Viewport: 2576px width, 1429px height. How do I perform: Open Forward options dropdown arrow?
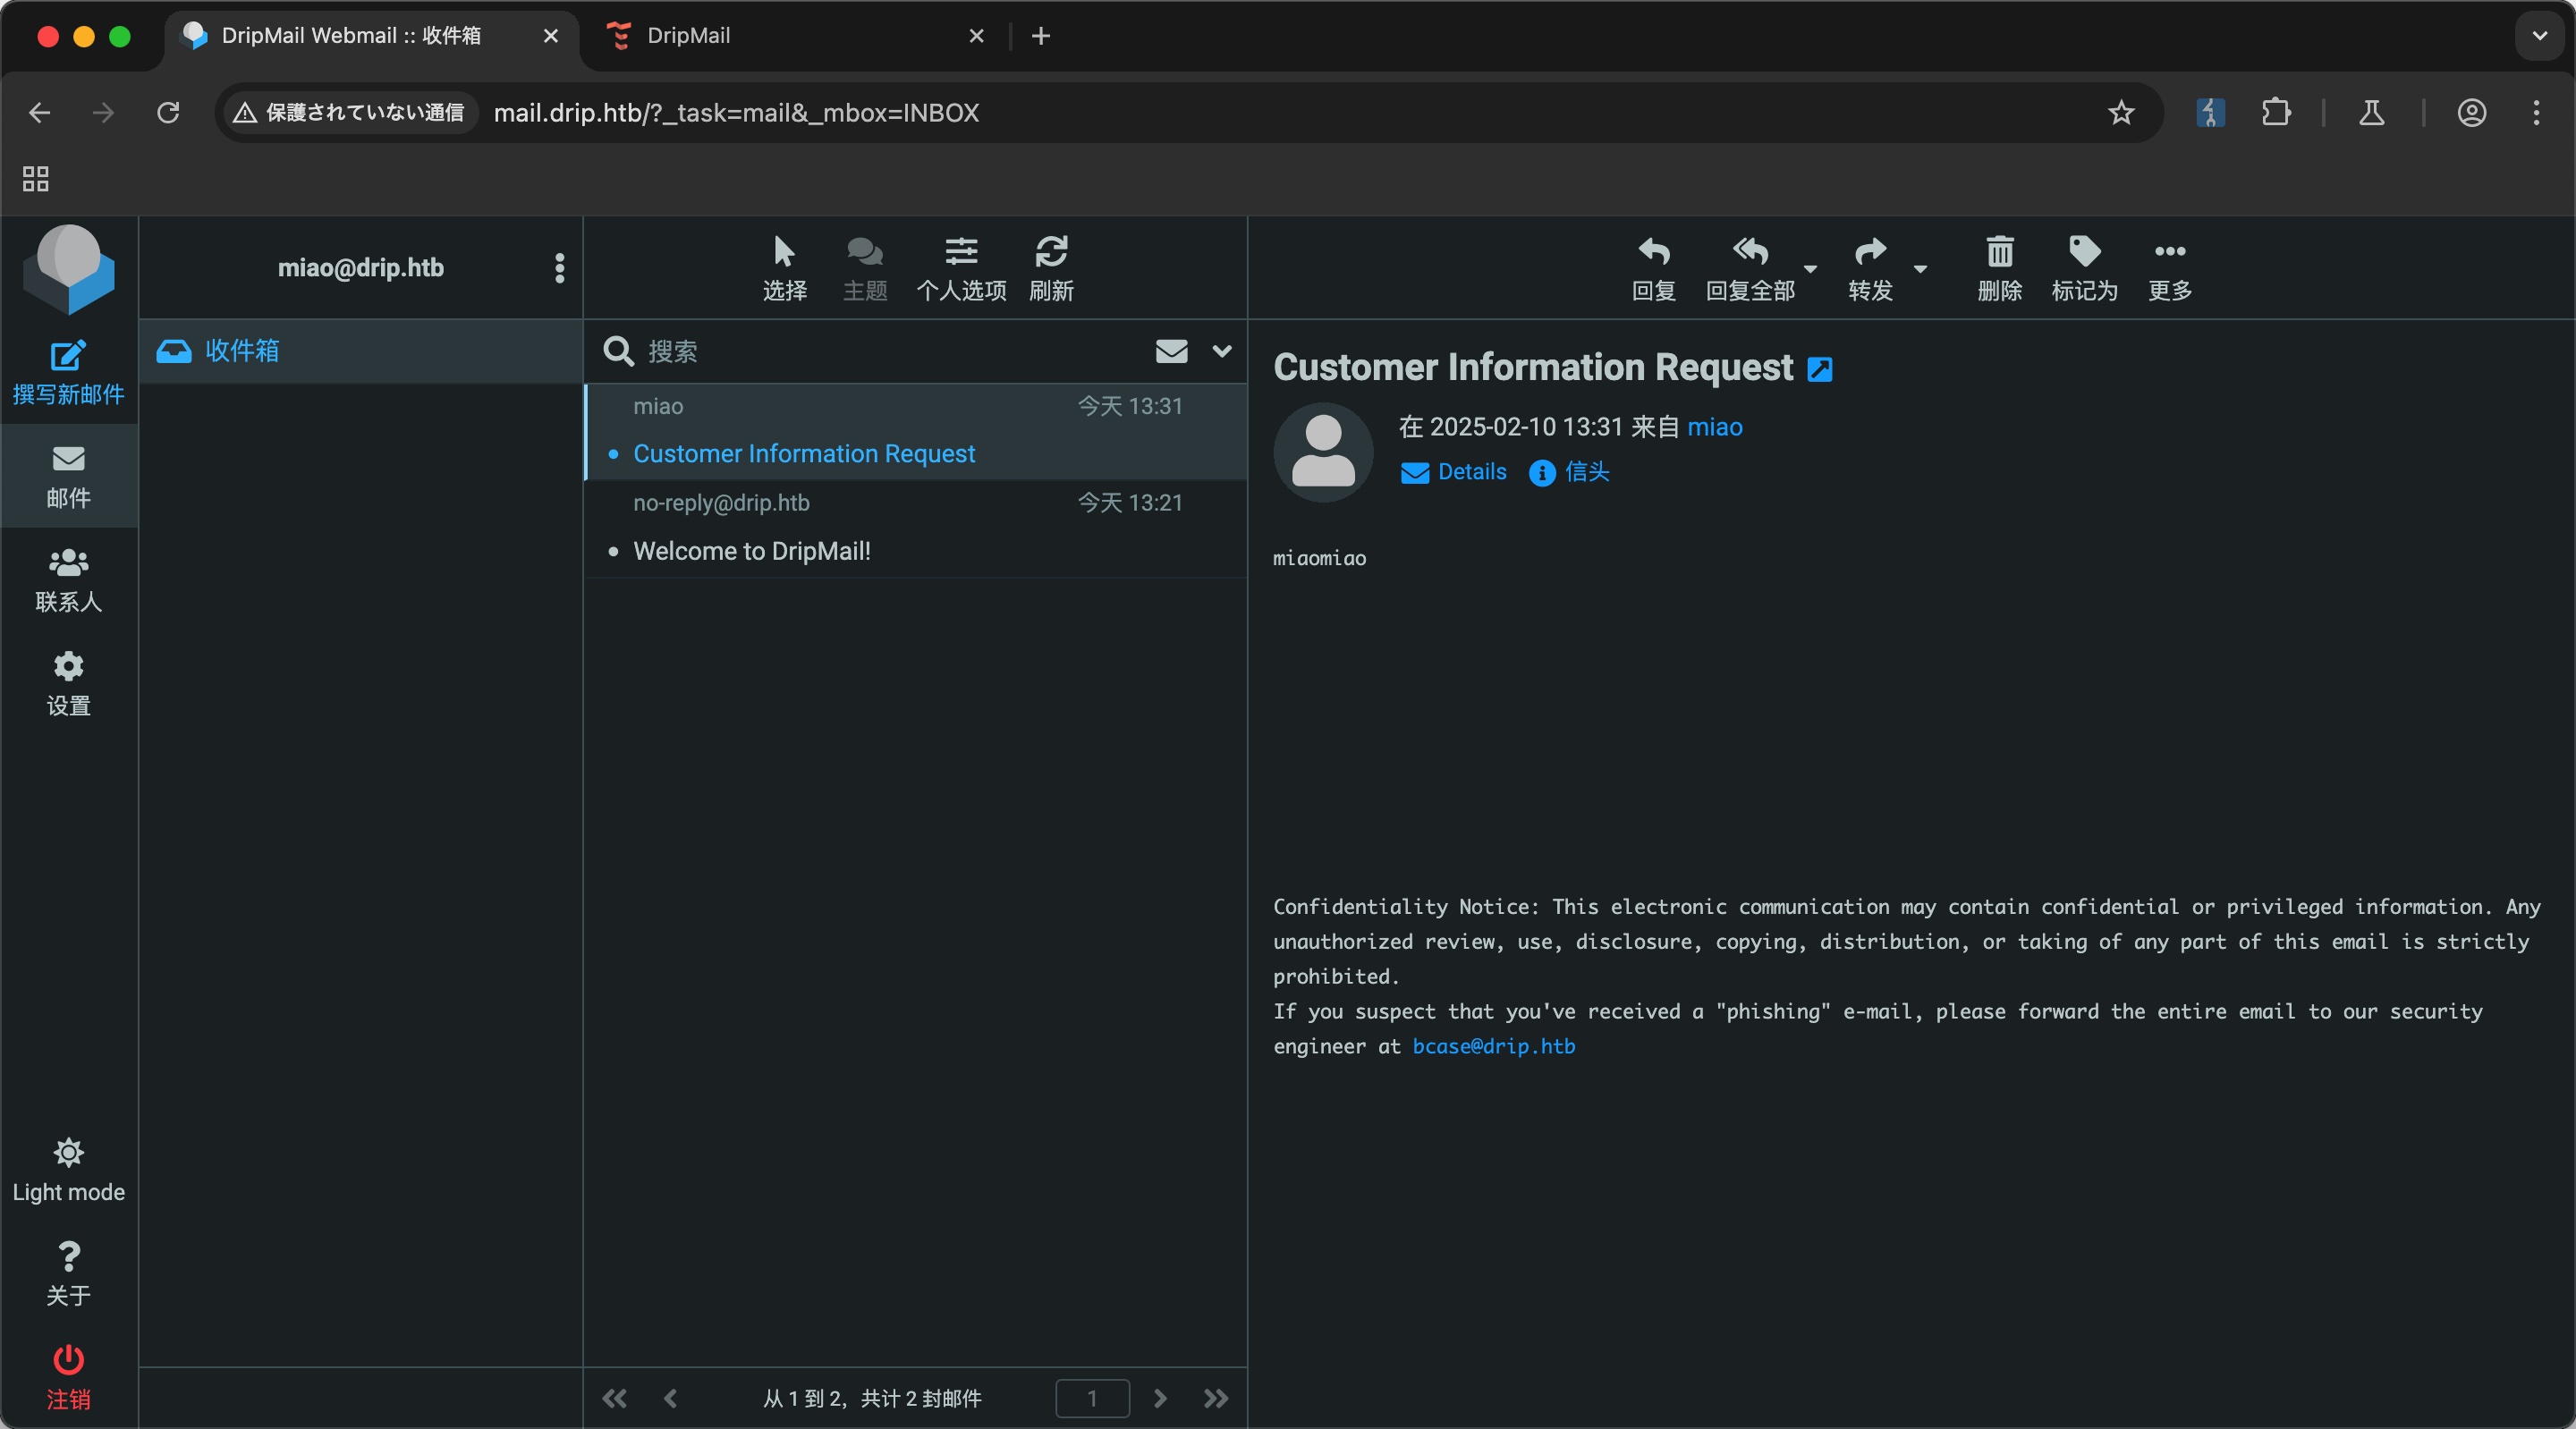pyautogui.click(x=1920, y=268)
